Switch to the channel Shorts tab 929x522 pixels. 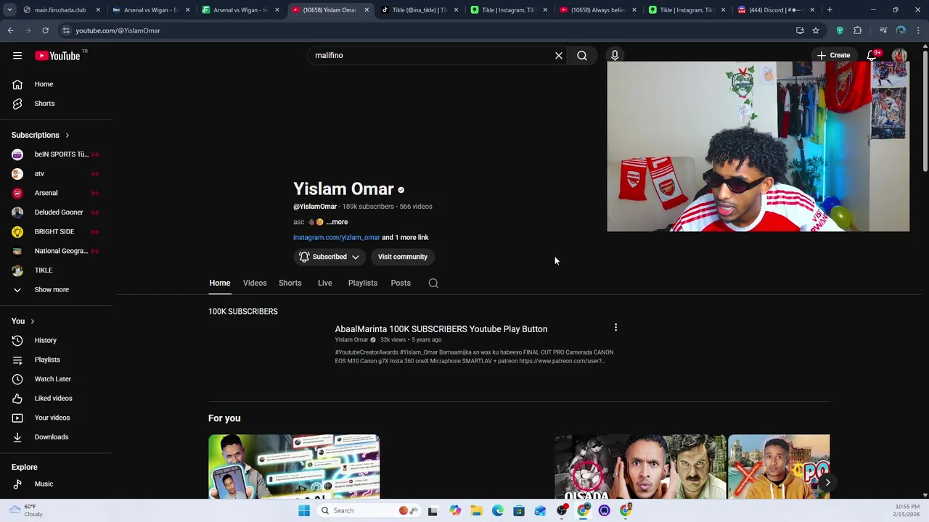[290, 283]
